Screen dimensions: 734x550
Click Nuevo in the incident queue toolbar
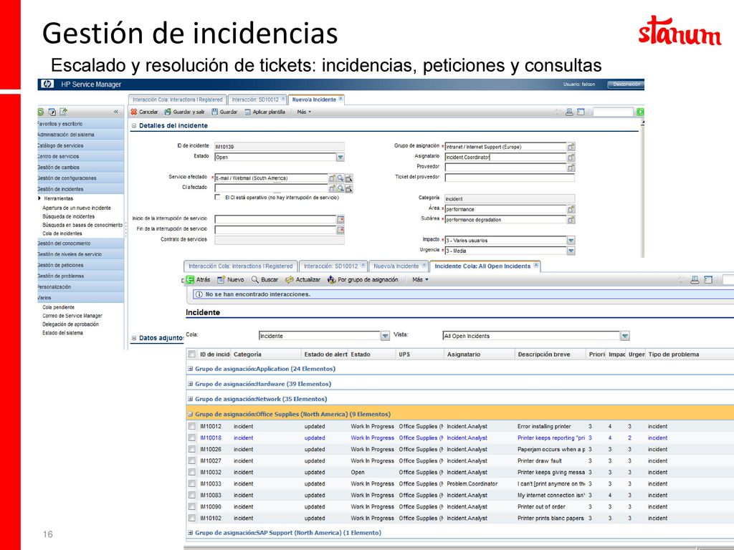coord(231,280)
